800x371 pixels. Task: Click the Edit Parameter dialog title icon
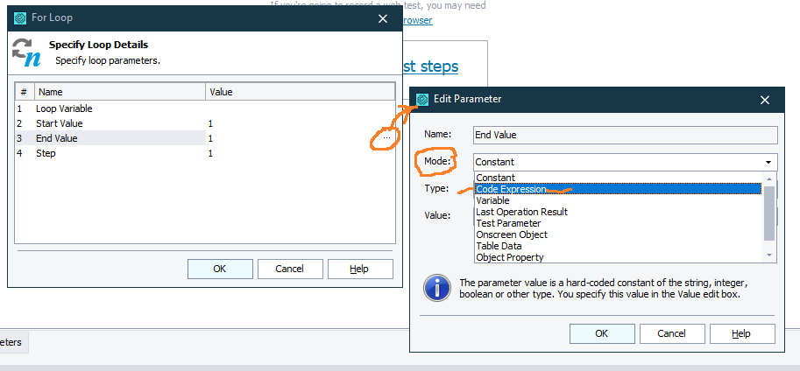422,100
